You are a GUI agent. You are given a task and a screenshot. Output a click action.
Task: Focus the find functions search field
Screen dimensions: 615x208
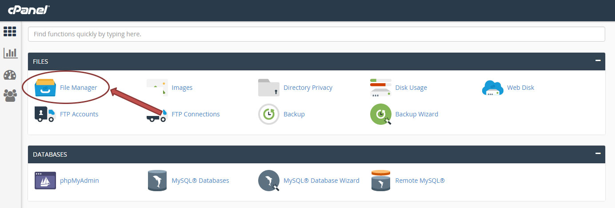(x=316, y=34)
